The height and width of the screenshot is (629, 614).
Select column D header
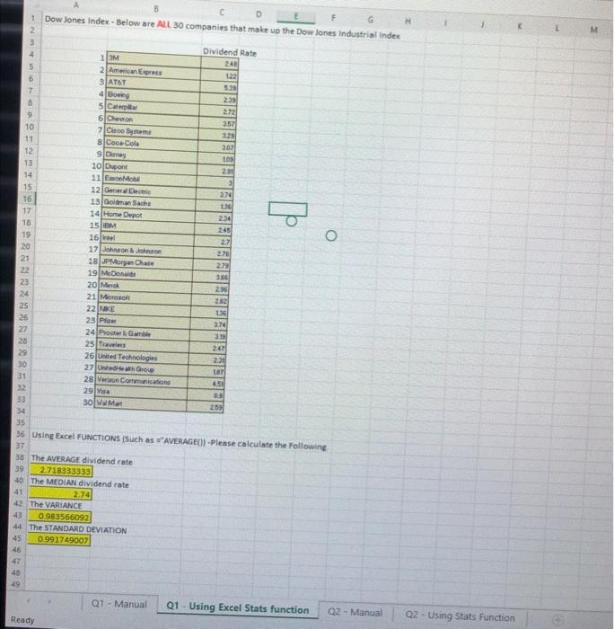click(259, 14)
